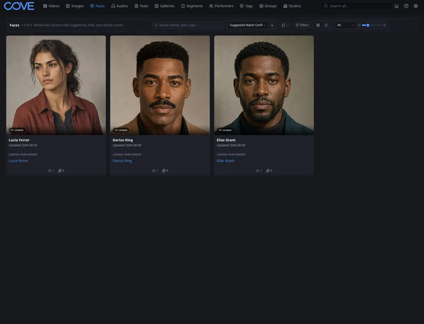Focus the Search all field
This screenshot has width=424, height=324.
pos(356,6)
